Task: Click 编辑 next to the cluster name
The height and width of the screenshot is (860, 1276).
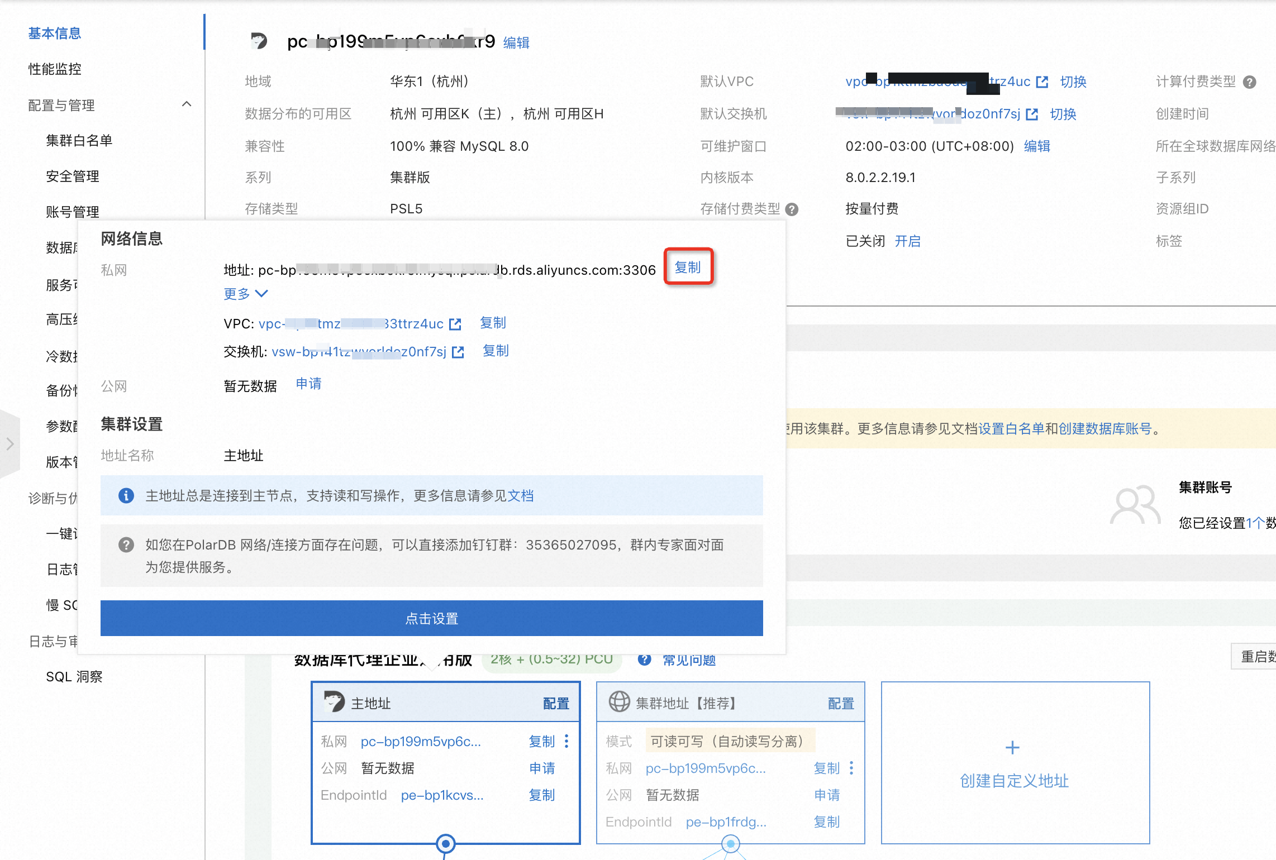Action: [x=516, y=43]
